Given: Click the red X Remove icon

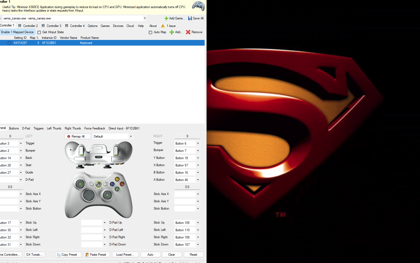Looking at the screenshot, I should (188, 32).
